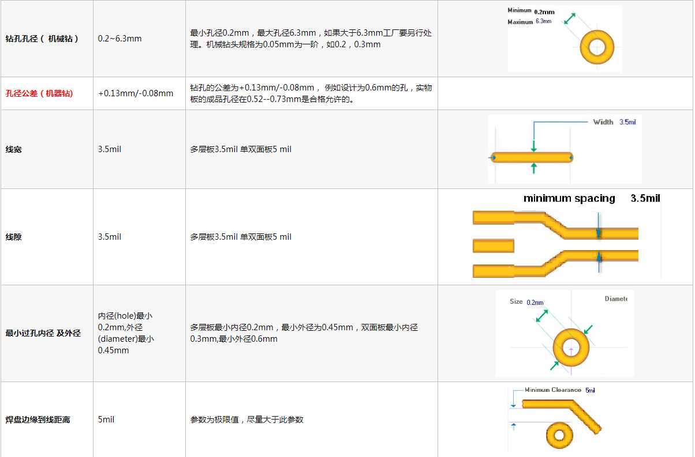
Task: Select the 最小过孔内径 及外径 row label
Action: coord(43,333)
